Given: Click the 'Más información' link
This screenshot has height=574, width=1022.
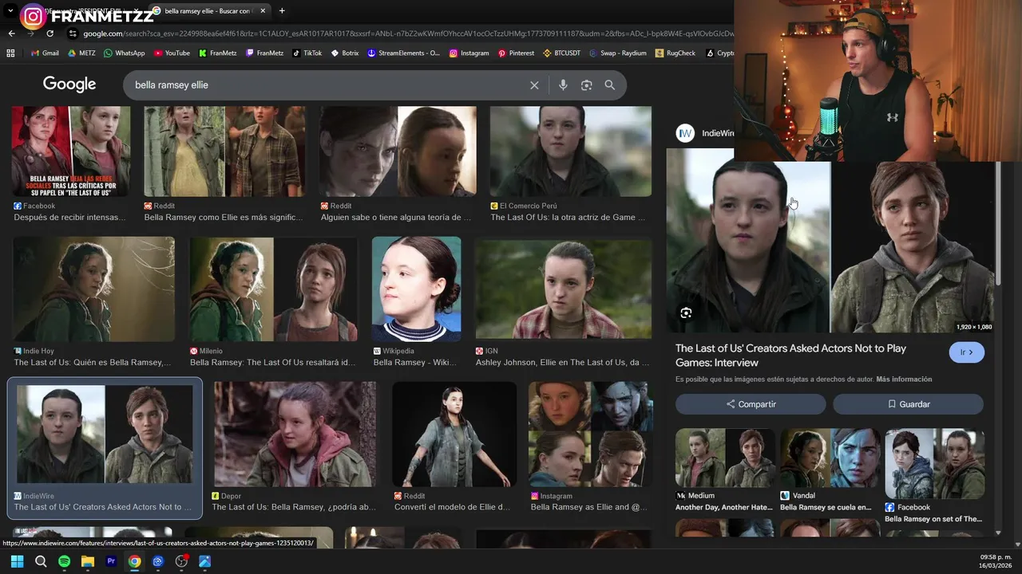Looking at the screenshot, I should (x=904, y=379).
